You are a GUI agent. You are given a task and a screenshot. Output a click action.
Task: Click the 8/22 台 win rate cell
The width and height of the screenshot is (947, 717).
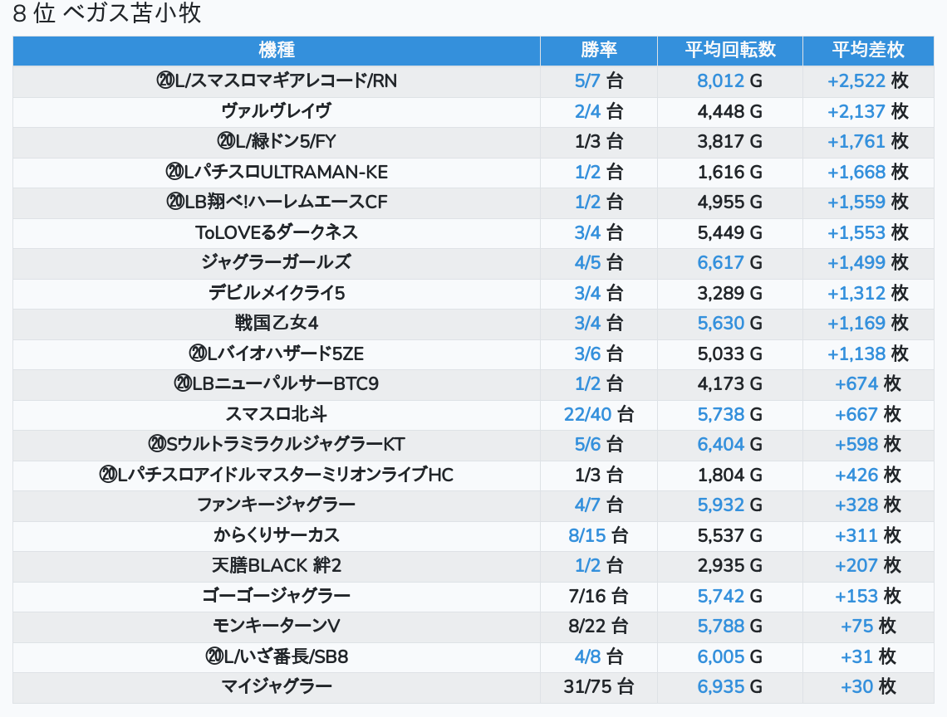pyautogui.click(x=598, y=627)
